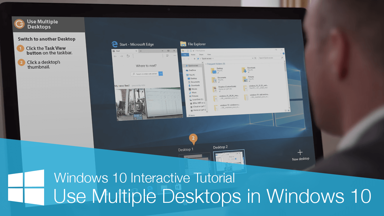Open the View ribbon tab
The height and width of the screenshot is (216, 384).
click(x=209, y=54)
